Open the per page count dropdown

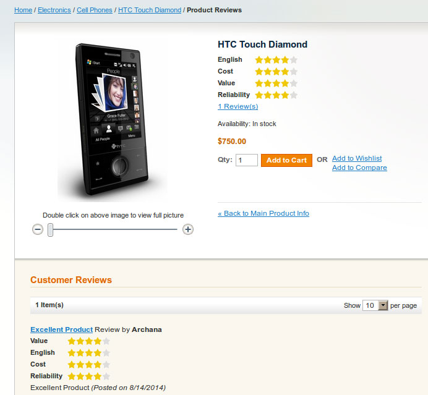pos(375,305)
